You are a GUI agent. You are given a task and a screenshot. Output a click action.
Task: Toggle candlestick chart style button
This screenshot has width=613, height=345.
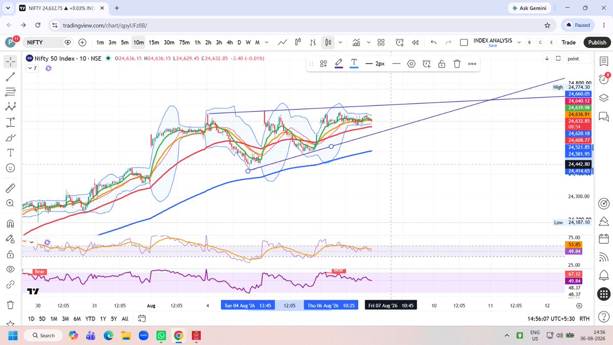[328, 42]
